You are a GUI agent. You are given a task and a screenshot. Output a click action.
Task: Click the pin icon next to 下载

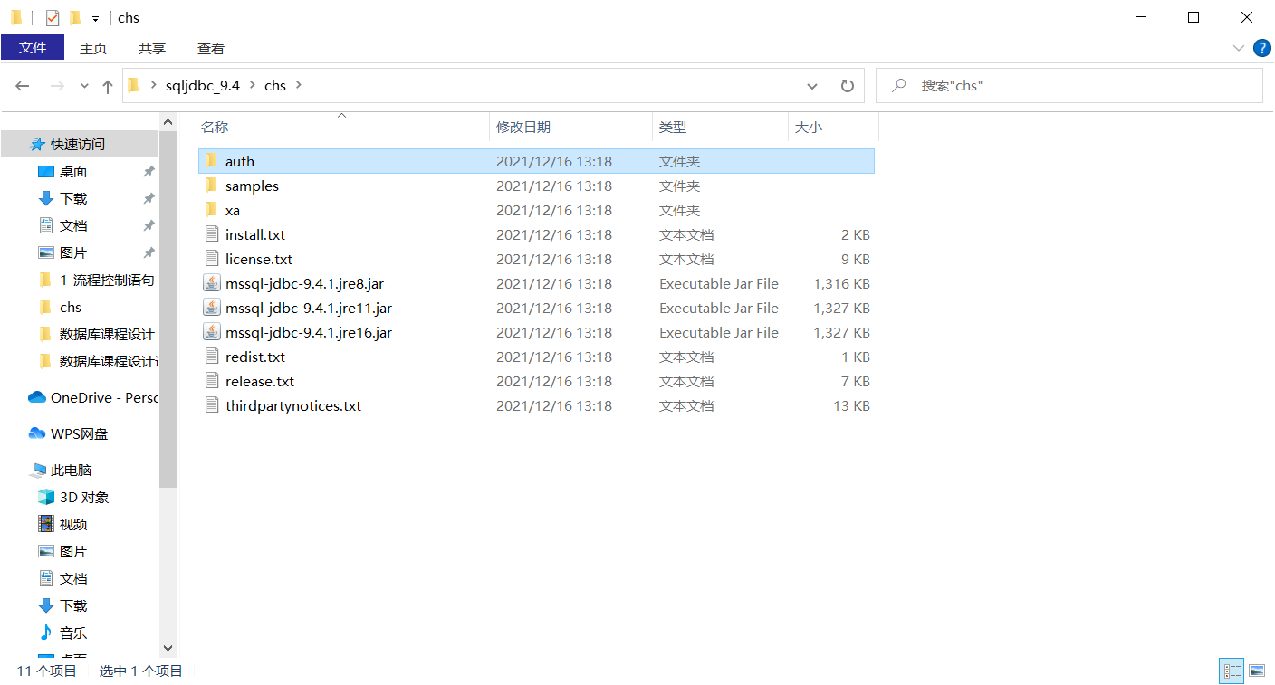pos(149,198)
